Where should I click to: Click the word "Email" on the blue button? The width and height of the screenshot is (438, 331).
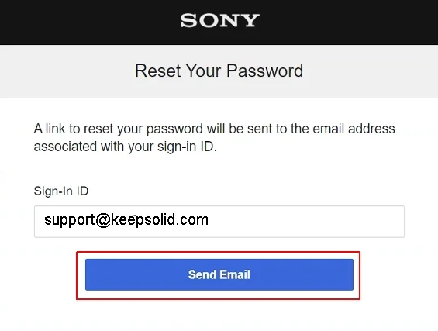click(235, 274)
